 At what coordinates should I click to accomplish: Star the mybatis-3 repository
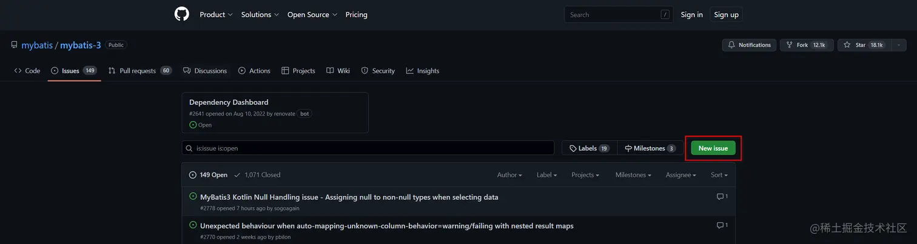861,45
